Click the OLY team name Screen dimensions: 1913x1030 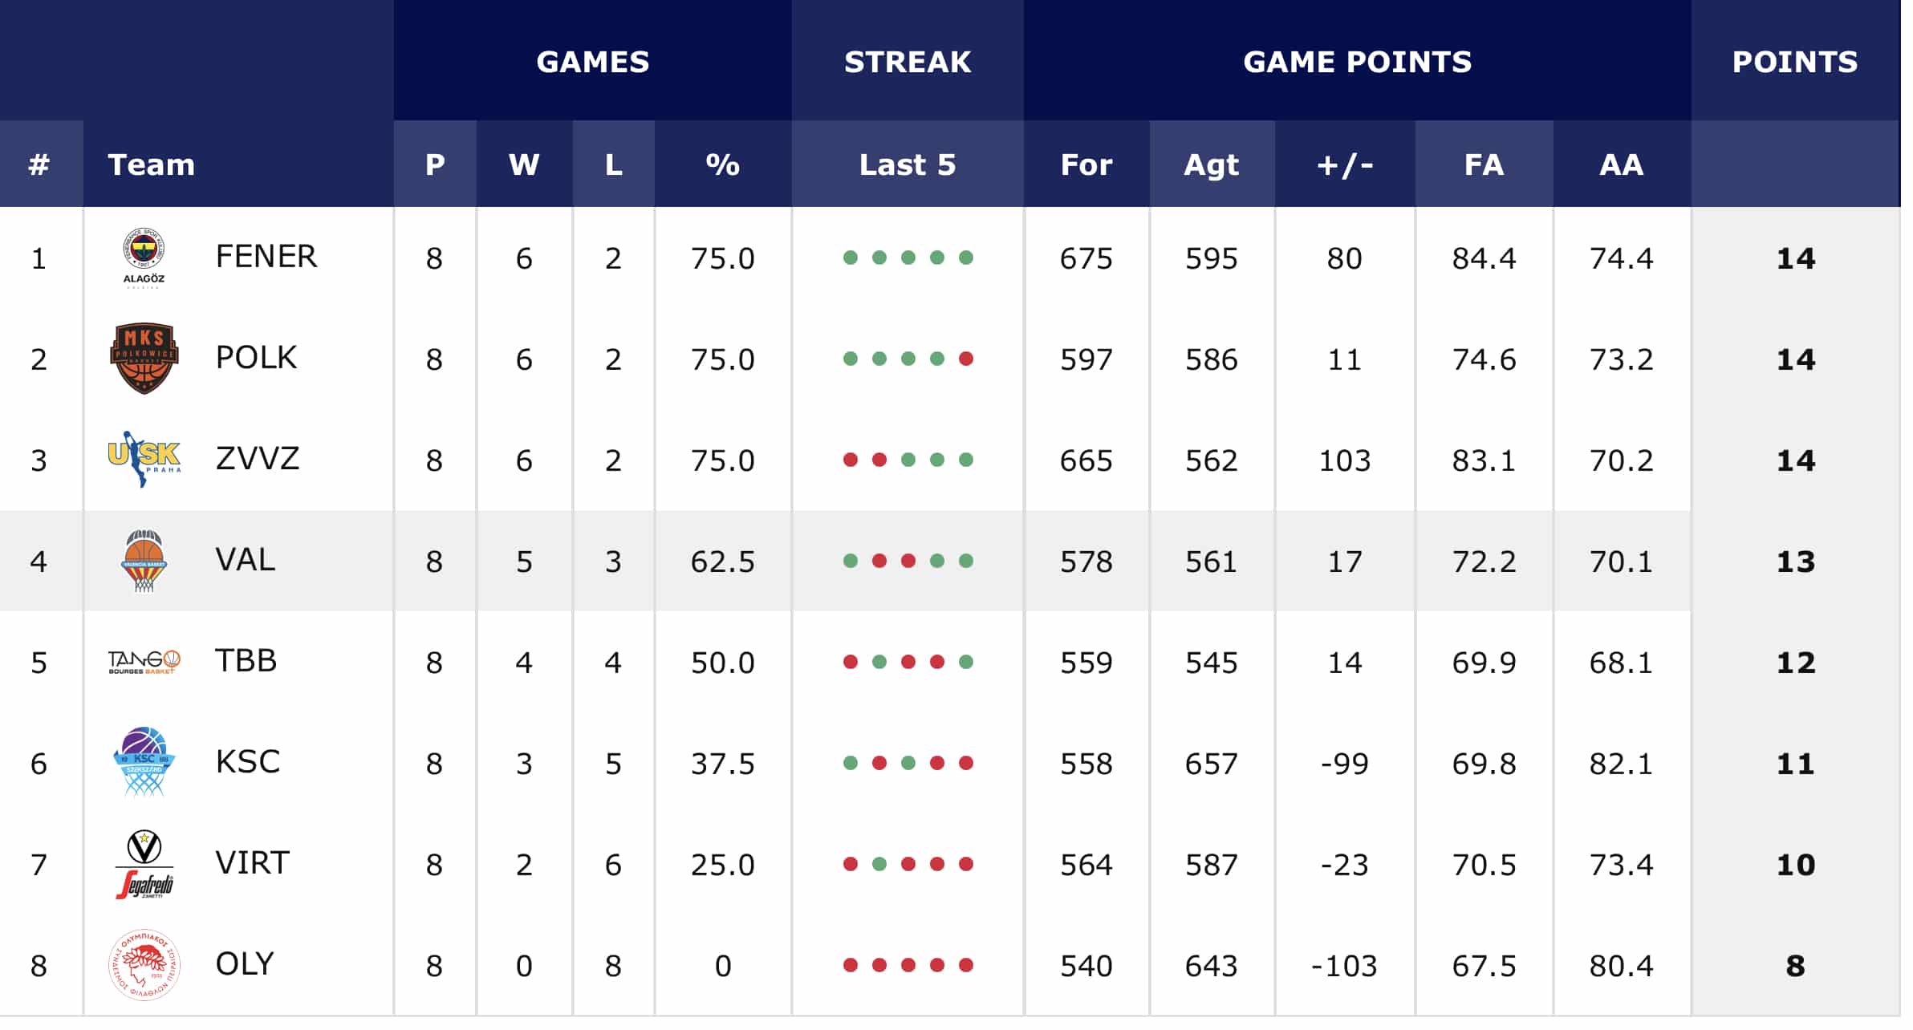coord(245,964)
